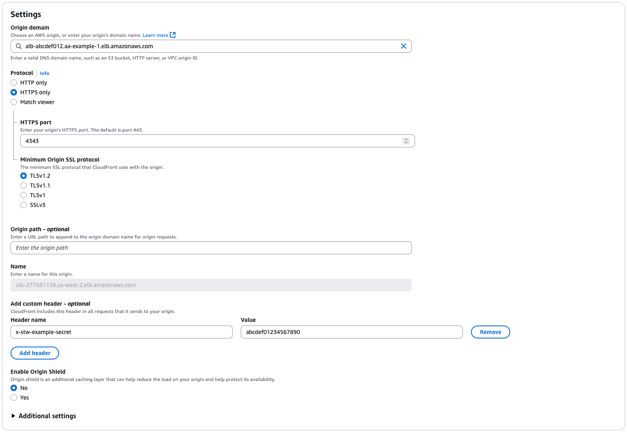Remove the x-stw-example-secret custom header
This screenshot has height=432, width=627.
pyautogui.click(x=490, y=332)
